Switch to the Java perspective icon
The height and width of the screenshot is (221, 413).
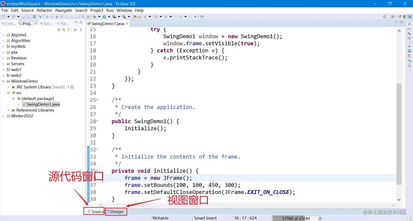(405, 17)
